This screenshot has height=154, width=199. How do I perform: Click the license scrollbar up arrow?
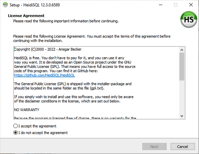(x=182, y=50)
